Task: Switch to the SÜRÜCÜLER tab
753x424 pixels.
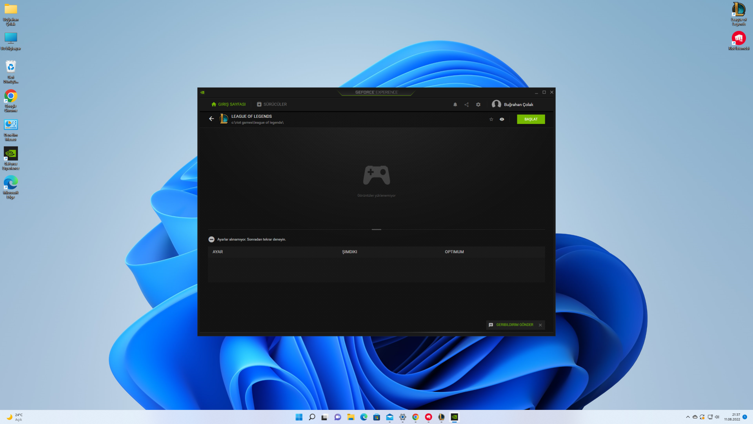Action: pos(272,104)
